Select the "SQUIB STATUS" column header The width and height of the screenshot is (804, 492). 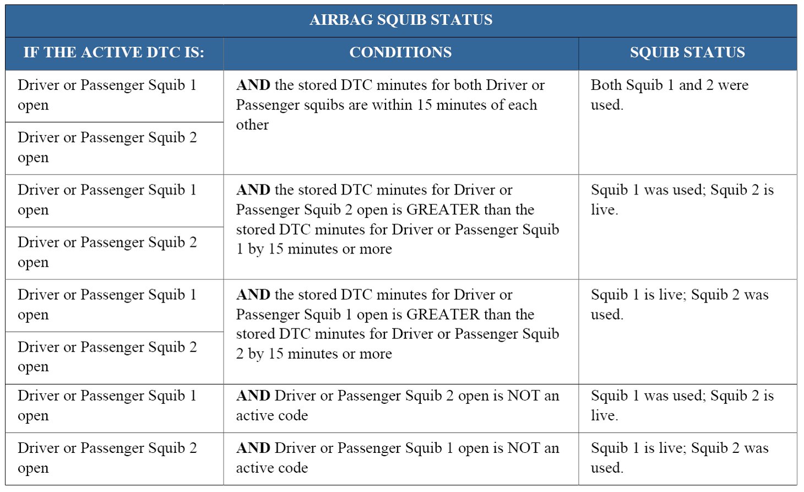[687, 53]
